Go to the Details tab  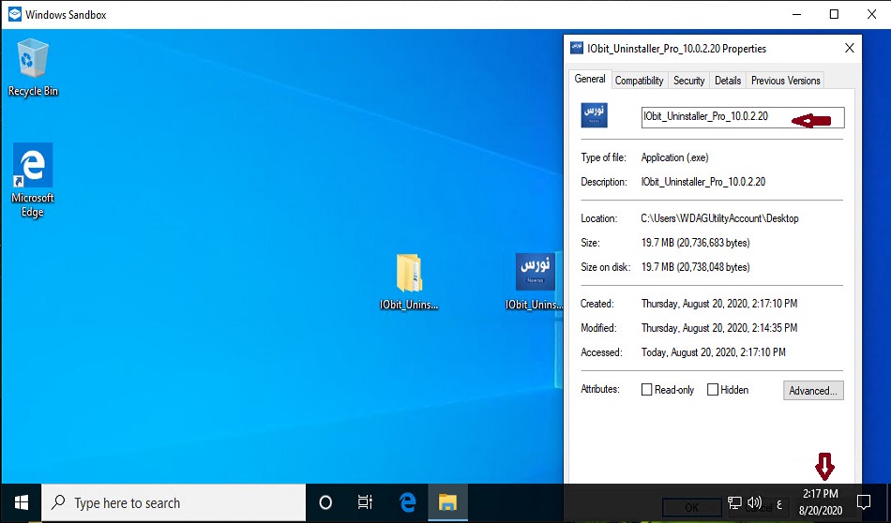pyautogui.click(x=728, y=81)
